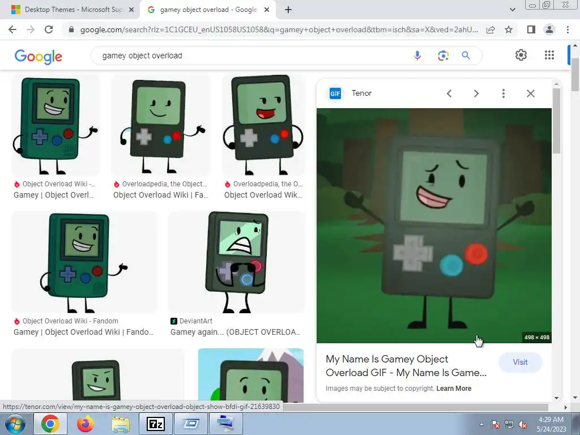The image size is (580, 435).
Task: Close the Desktop Themes tab
Action: pos(131,10)
